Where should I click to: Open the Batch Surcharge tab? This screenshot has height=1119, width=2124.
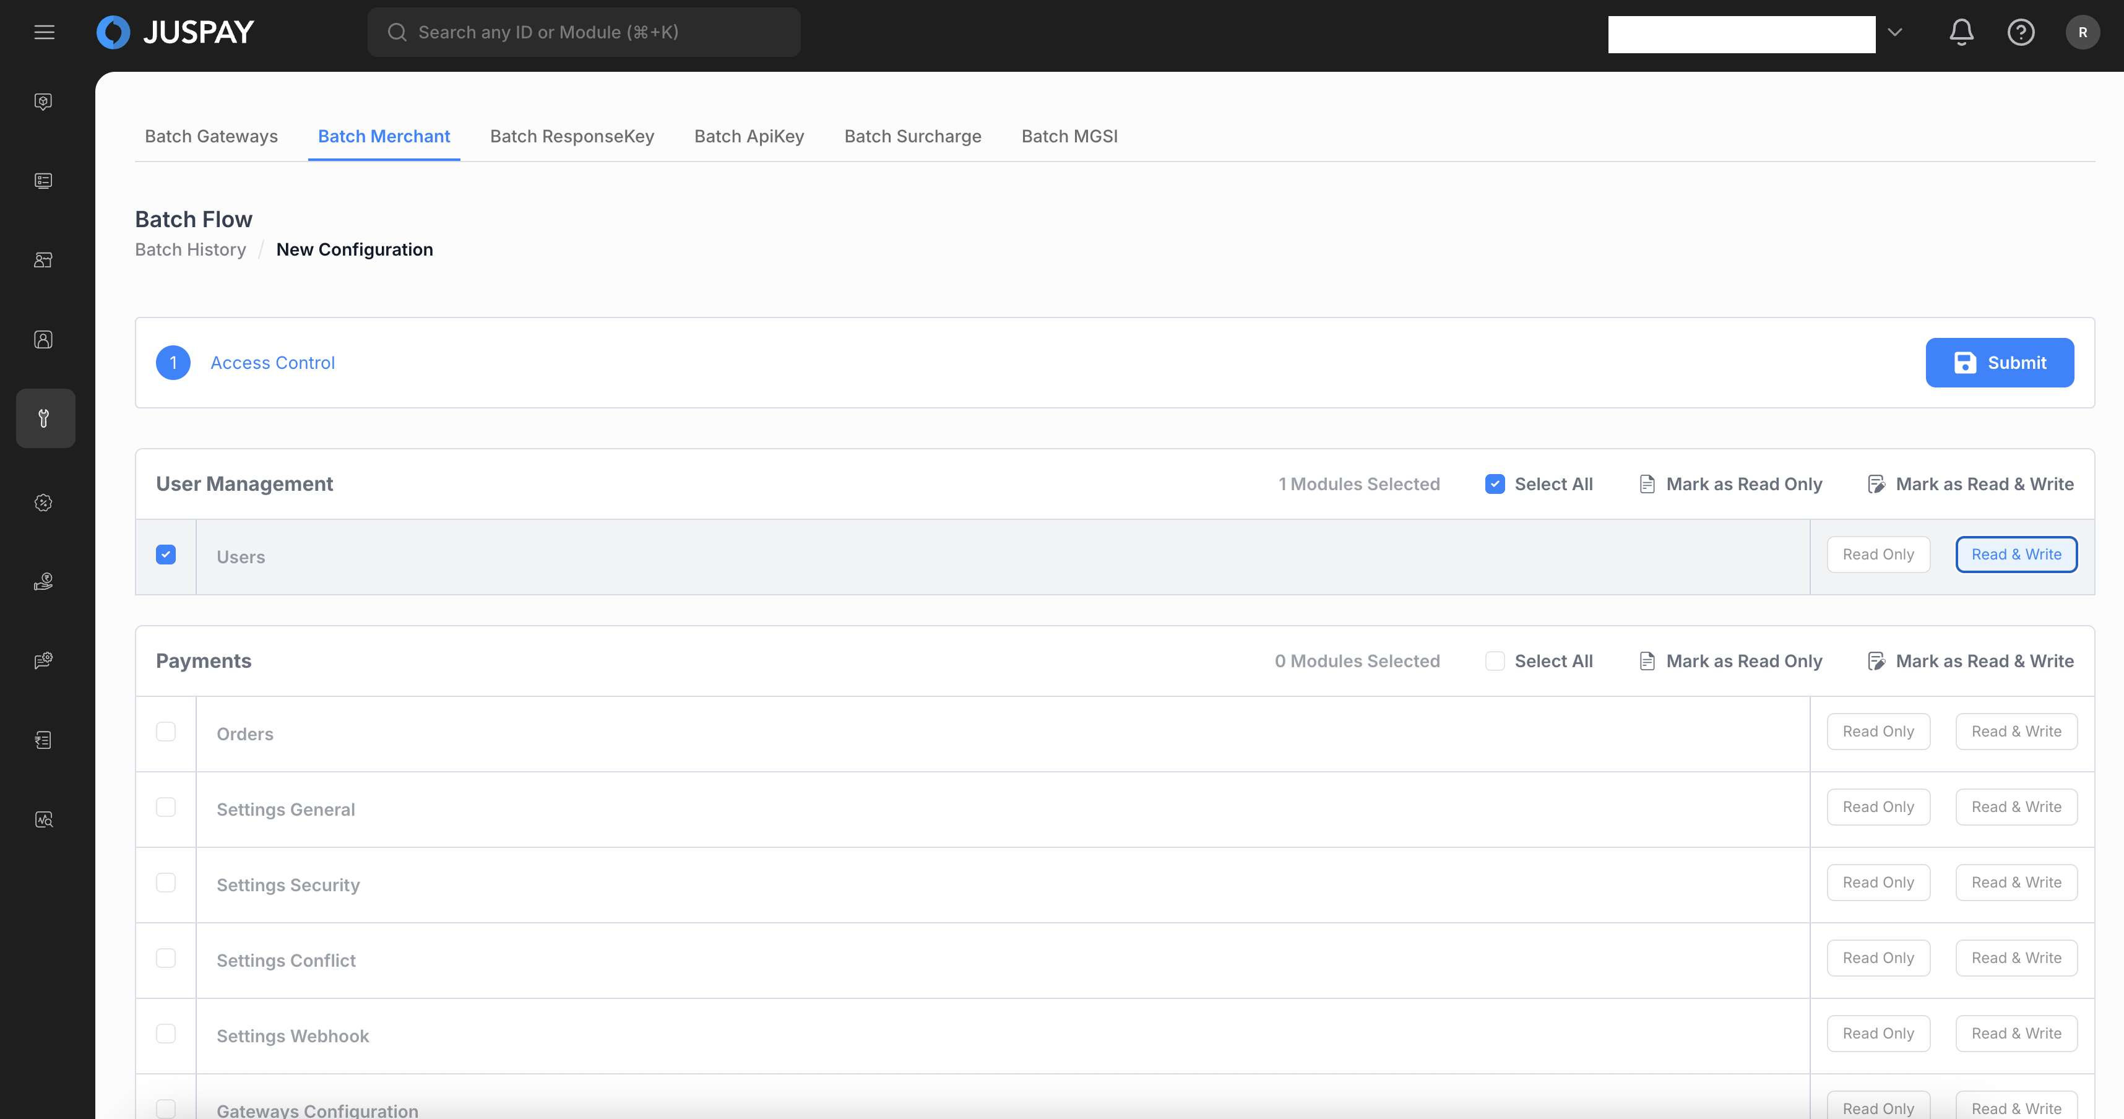point(912,136)
